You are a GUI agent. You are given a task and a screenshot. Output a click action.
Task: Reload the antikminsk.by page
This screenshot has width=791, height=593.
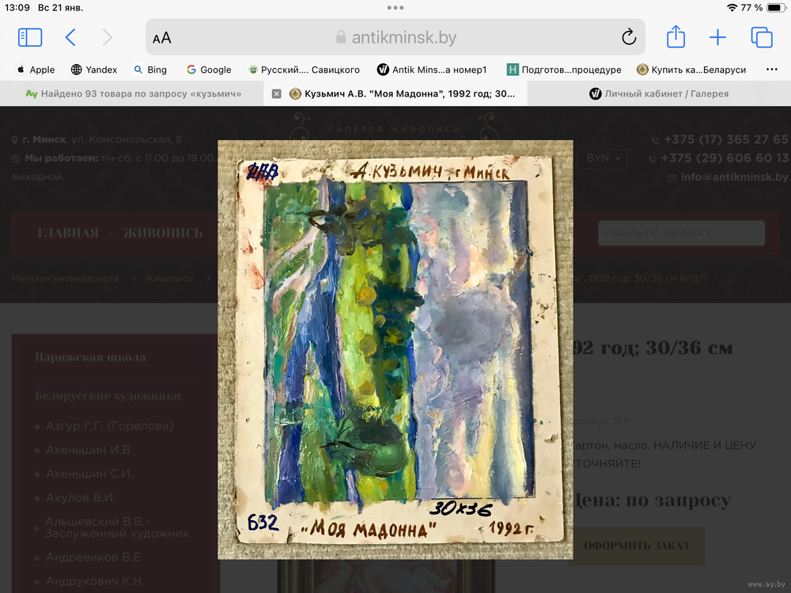629,37
